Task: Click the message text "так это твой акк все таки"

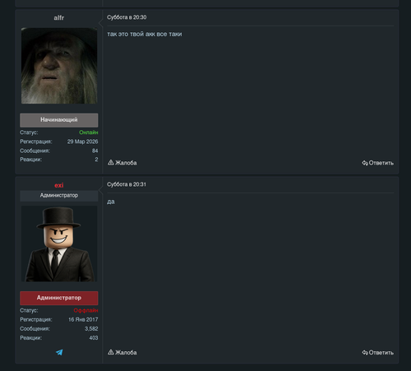Action: pos(145,34)
